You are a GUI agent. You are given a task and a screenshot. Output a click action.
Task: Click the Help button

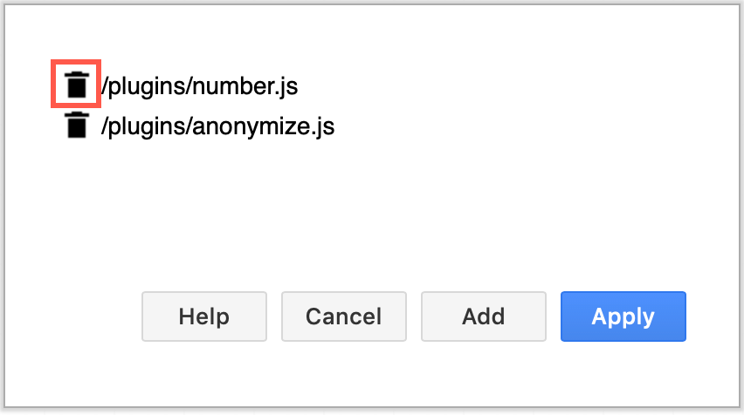pyautogui.click(x=203, y=316)
